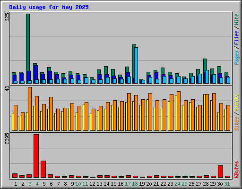Screen dimensions: 242x189
Task: Click day label 30 on the x-axis
Action: [x=220, y=184]
